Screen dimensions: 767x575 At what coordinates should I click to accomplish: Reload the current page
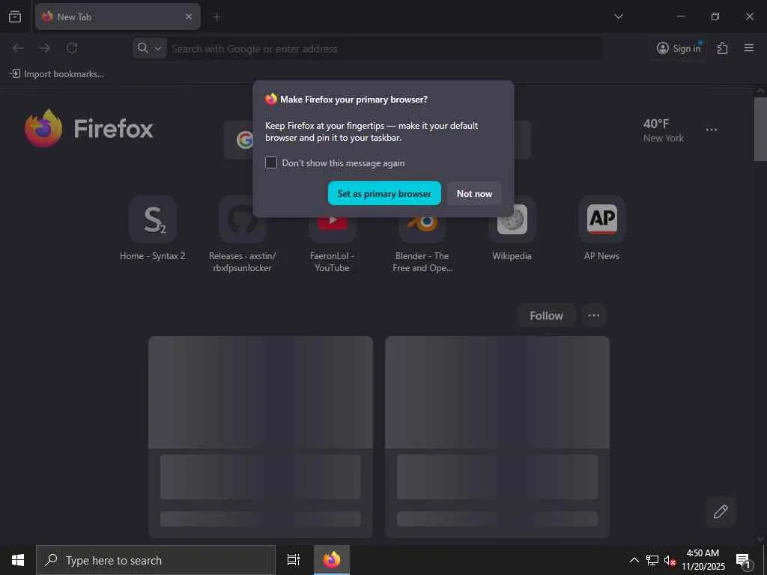tap(72, 48)
